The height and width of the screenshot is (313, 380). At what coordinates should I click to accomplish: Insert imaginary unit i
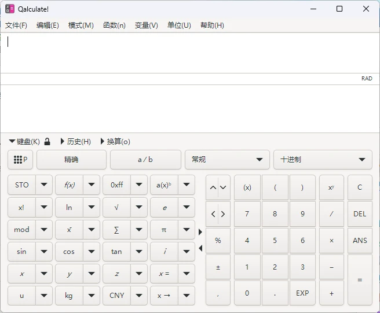pyautogui.click(x=165, y=252)
